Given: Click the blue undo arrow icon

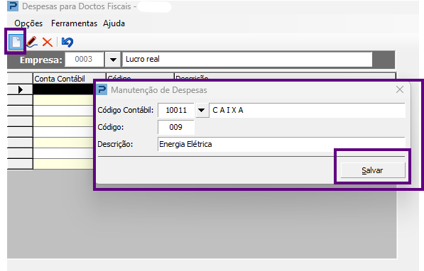Looking at the screenshot, I should pyautogui.click(x=67, y=42).
